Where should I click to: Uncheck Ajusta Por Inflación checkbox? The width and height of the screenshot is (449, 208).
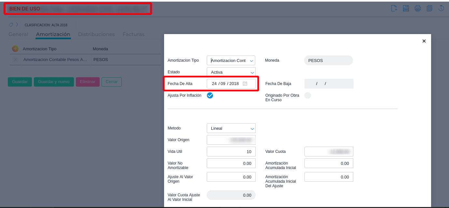click(210, 95)
